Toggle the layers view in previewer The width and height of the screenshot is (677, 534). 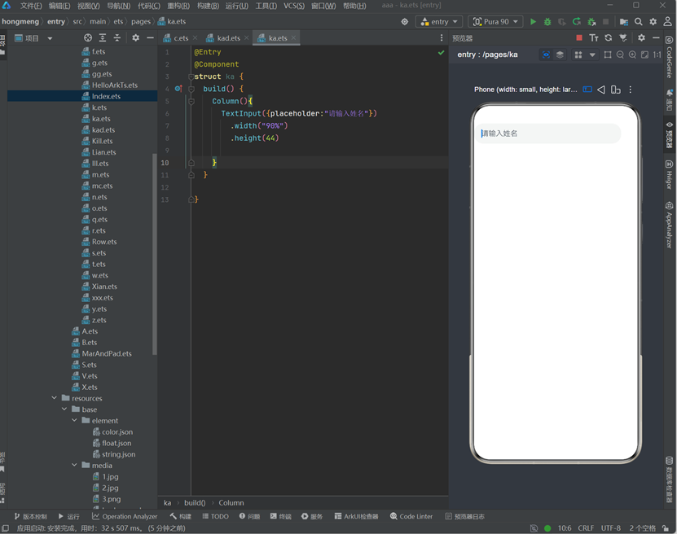click(560, 55)
